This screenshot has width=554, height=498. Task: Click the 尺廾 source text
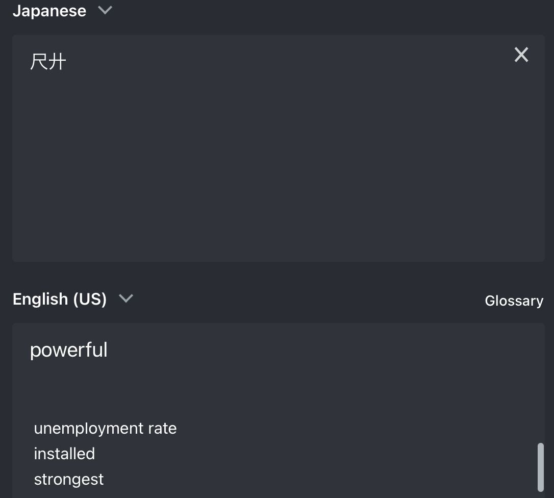pos(48,62)
